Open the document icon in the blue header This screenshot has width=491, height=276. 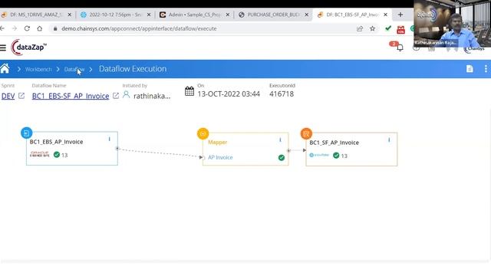pos(470,69)
